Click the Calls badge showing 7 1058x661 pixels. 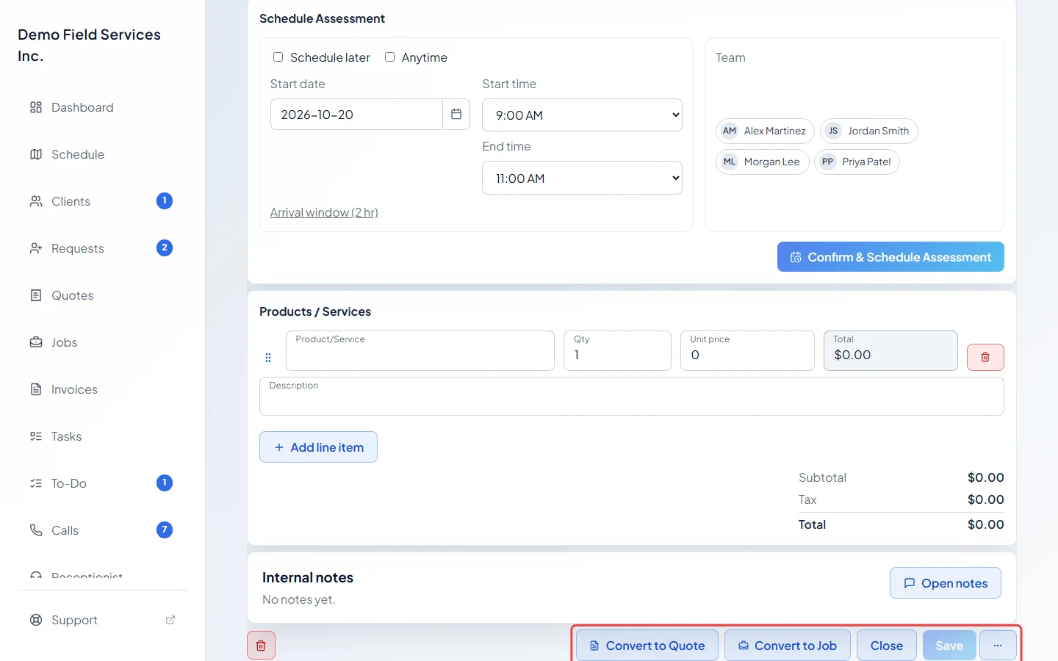pyautogui.click(x=165, y=530)
